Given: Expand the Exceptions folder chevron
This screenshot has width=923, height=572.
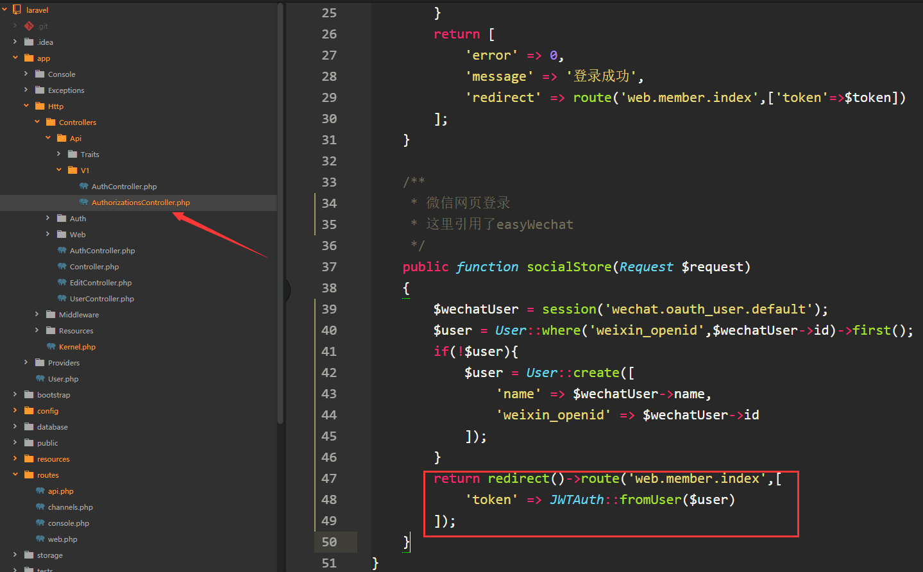Looking at the screenshot, I should (x=26, y=90).
